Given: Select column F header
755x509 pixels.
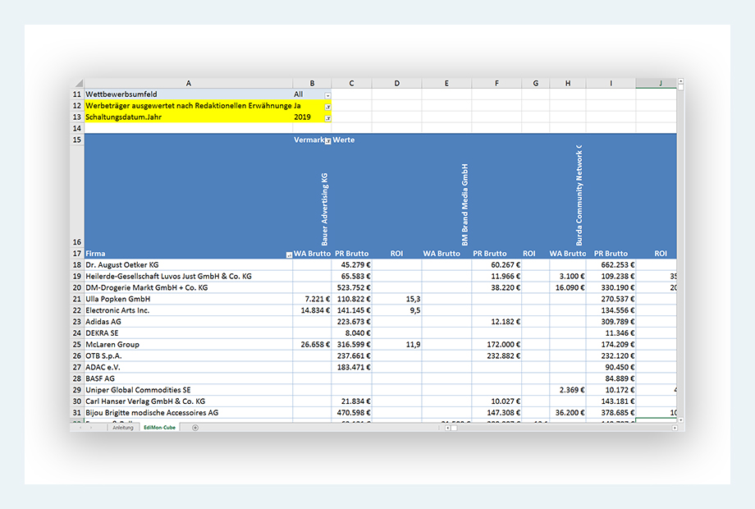Looking at the screenshot, I should coord(496,83).
